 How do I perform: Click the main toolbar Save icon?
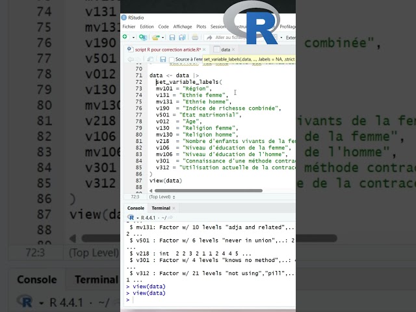pos(172,38)
